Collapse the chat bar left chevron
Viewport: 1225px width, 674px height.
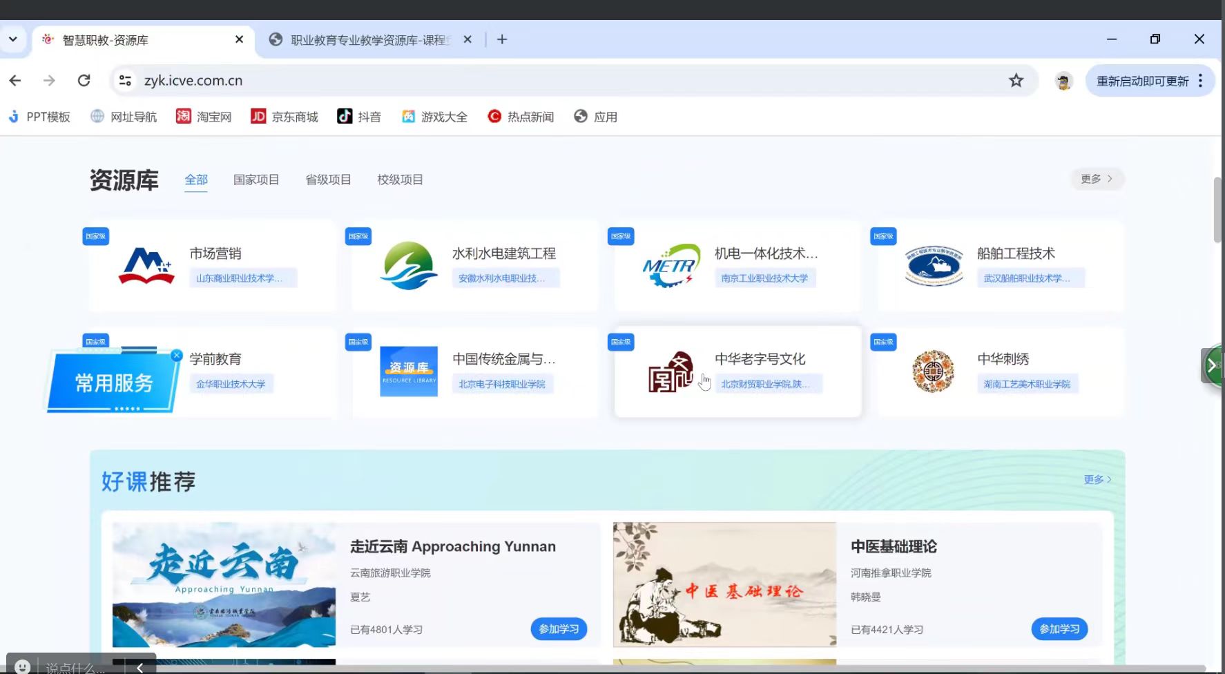pyautogui.click(x=140, y=667)
